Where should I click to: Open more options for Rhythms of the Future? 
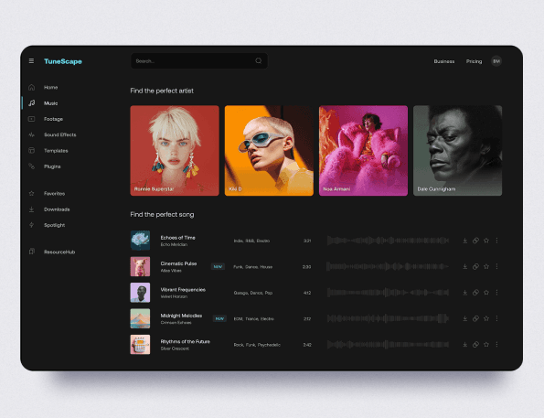coord(496,345)
